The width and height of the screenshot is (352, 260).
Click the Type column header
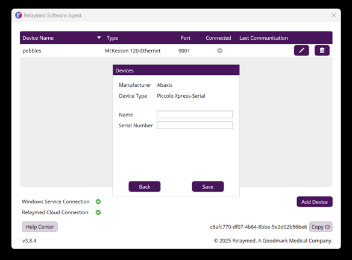coord(112,38)
